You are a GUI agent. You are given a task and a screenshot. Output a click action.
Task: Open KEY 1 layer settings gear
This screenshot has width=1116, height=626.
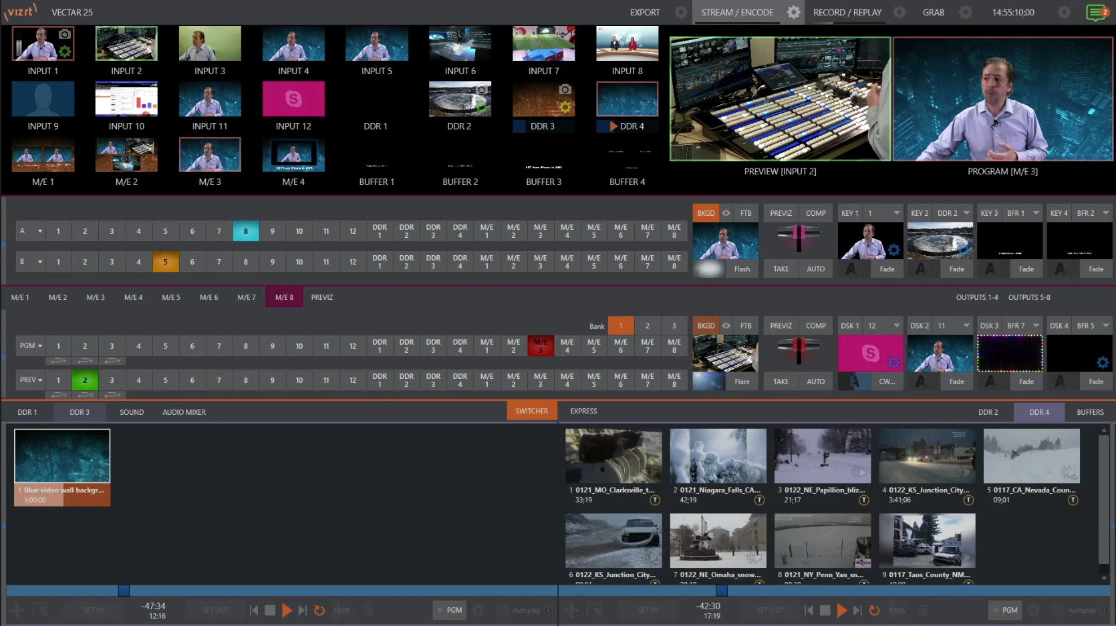[x=893, y=251]
